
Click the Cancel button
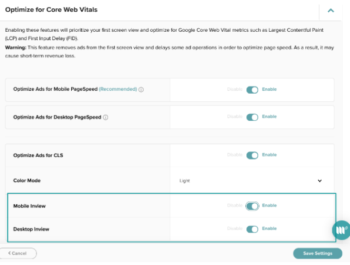tap(18, 253)
